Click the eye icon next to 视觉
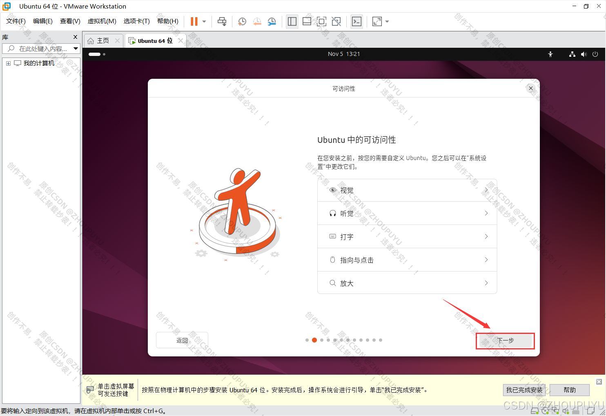 [x=333, y=190]
